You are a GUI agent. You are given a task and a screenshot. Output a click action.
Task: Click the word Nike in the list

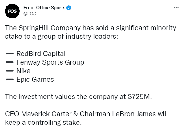23,71
